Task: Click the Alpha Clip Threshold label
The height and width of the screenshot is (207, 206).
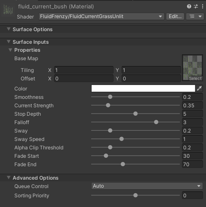Action: [39, 148]
